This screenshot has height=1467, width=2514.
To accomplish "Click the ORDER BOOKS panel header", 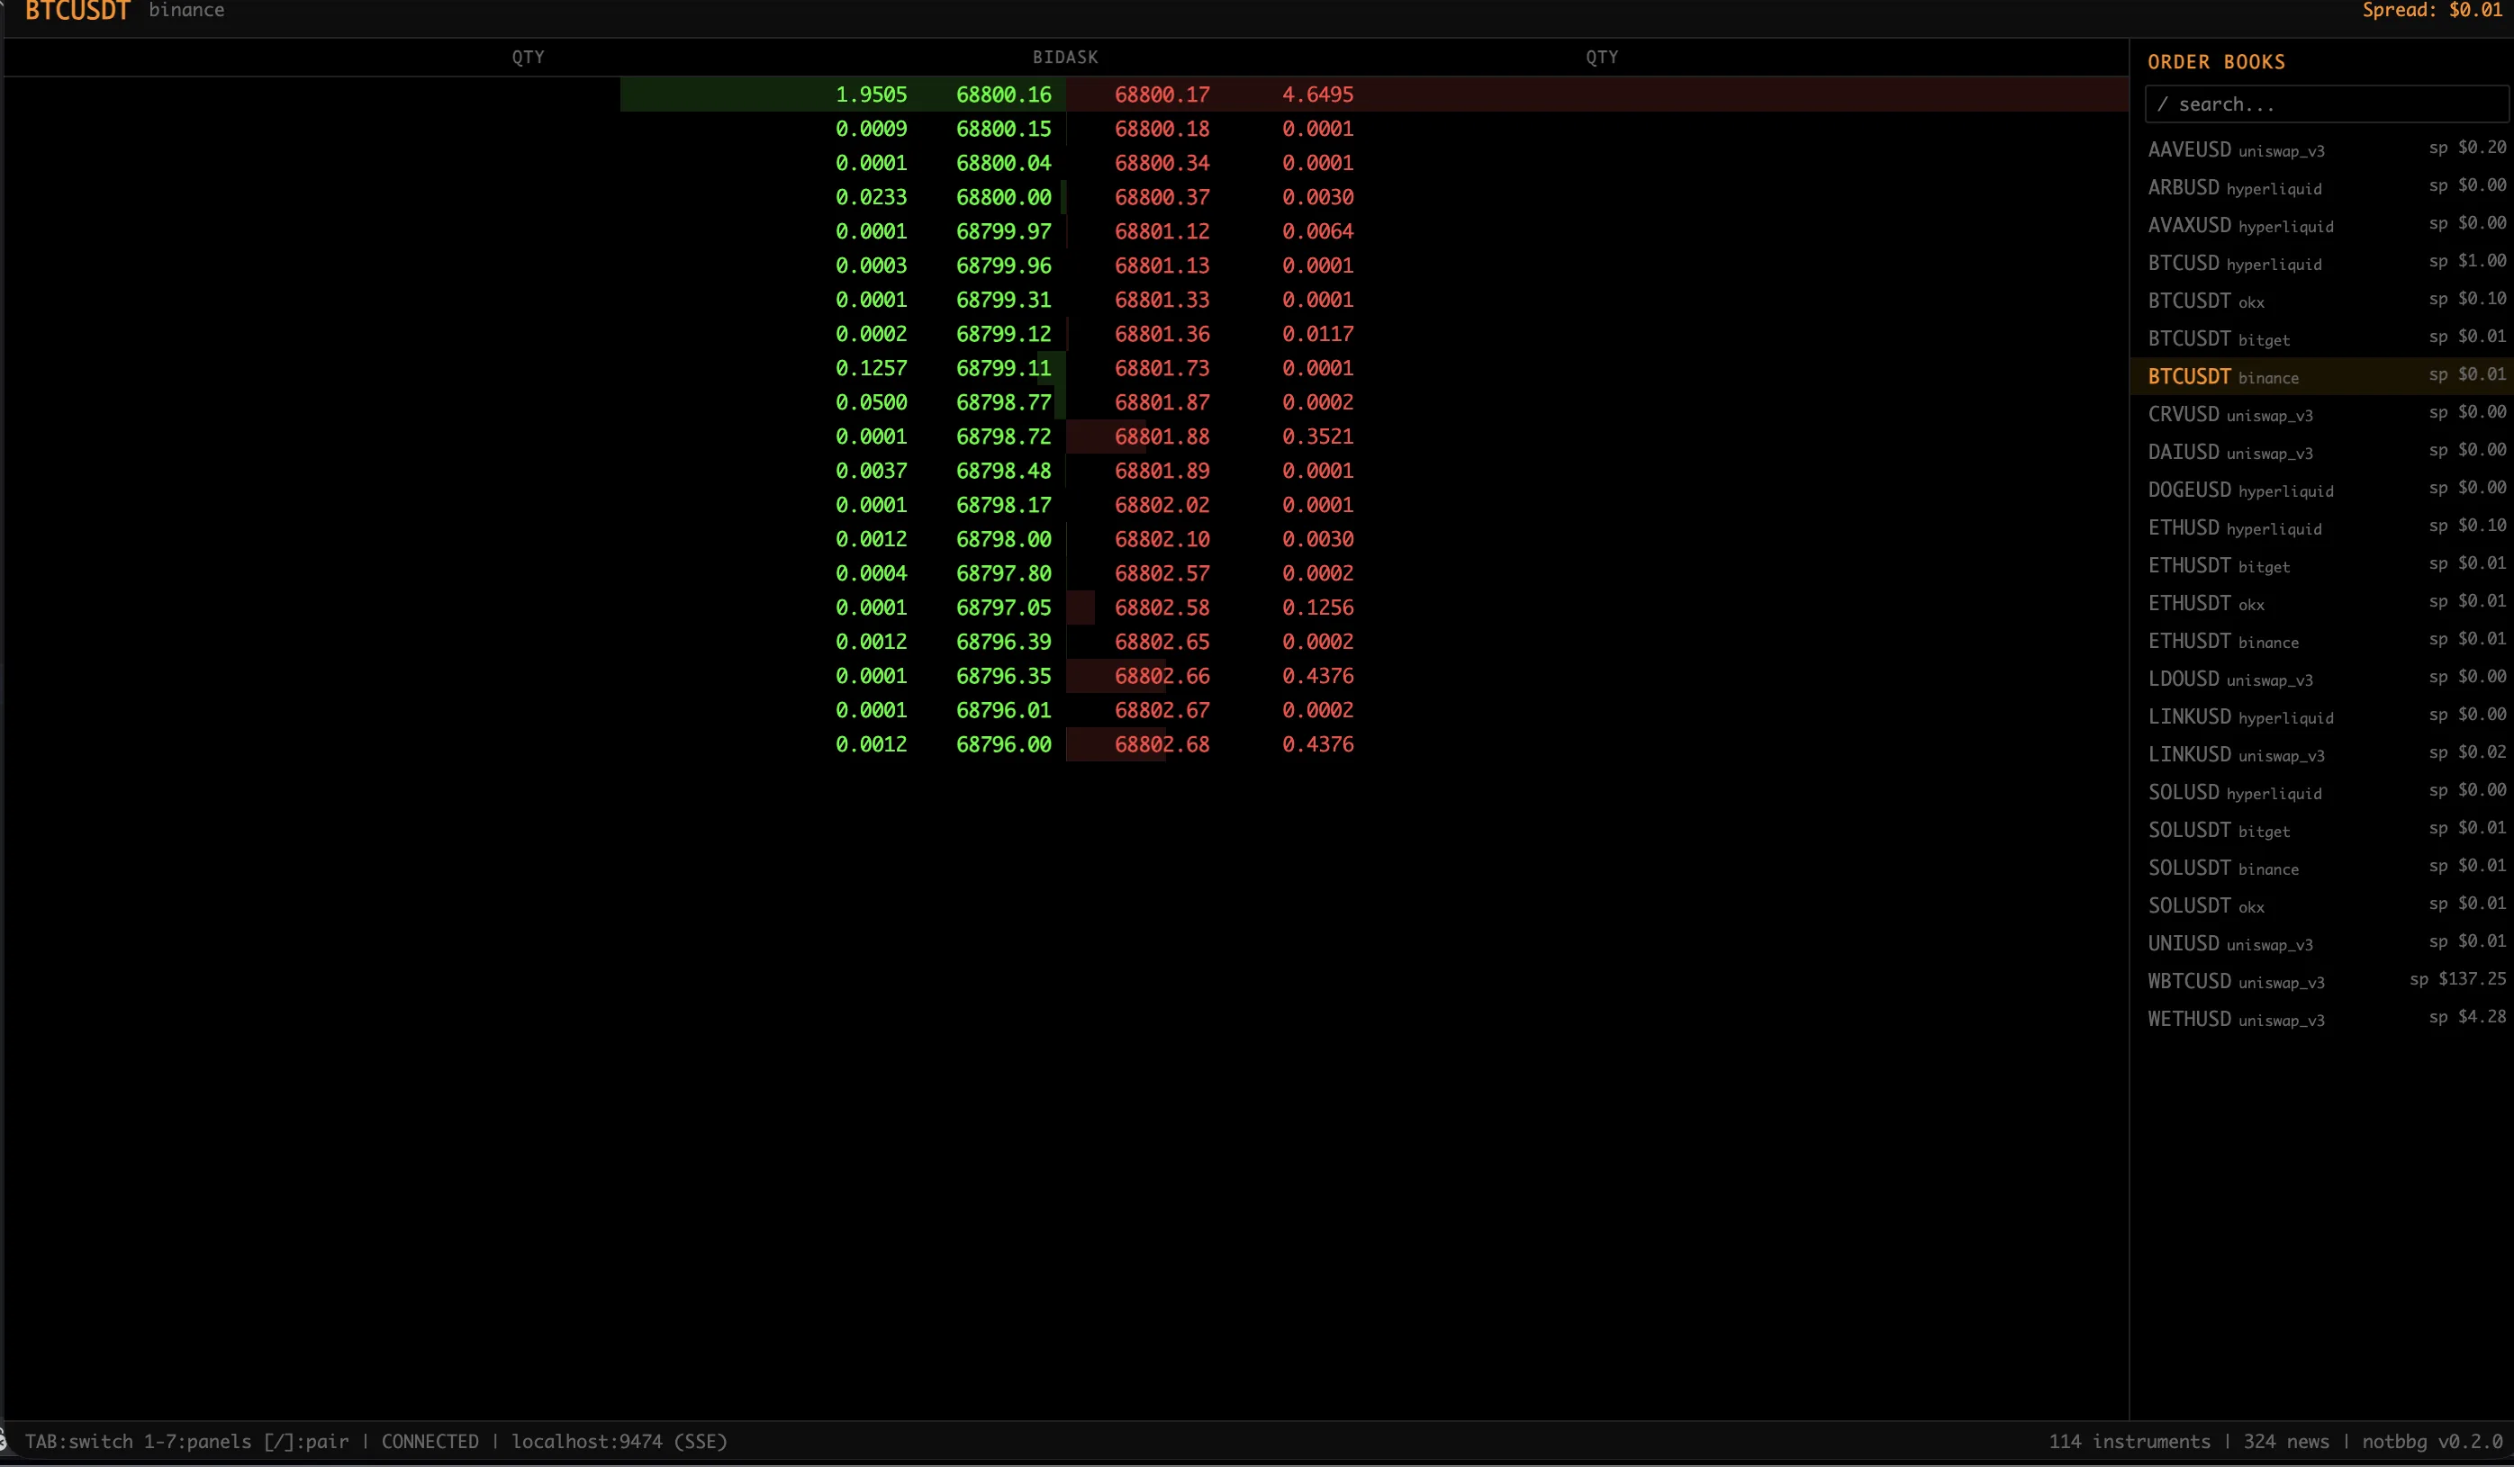I will click(x=2216, y=62).
